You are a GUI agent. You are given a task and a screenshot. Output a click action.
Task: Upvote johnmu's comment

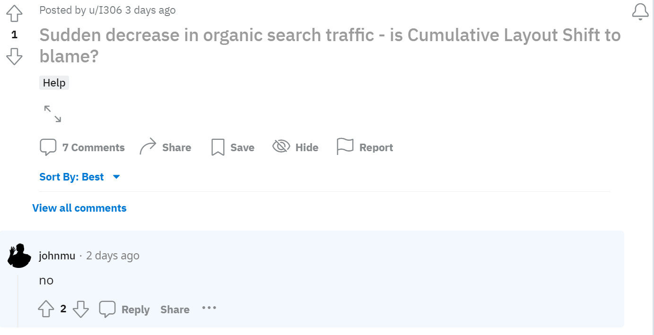[x=46, y=309]
